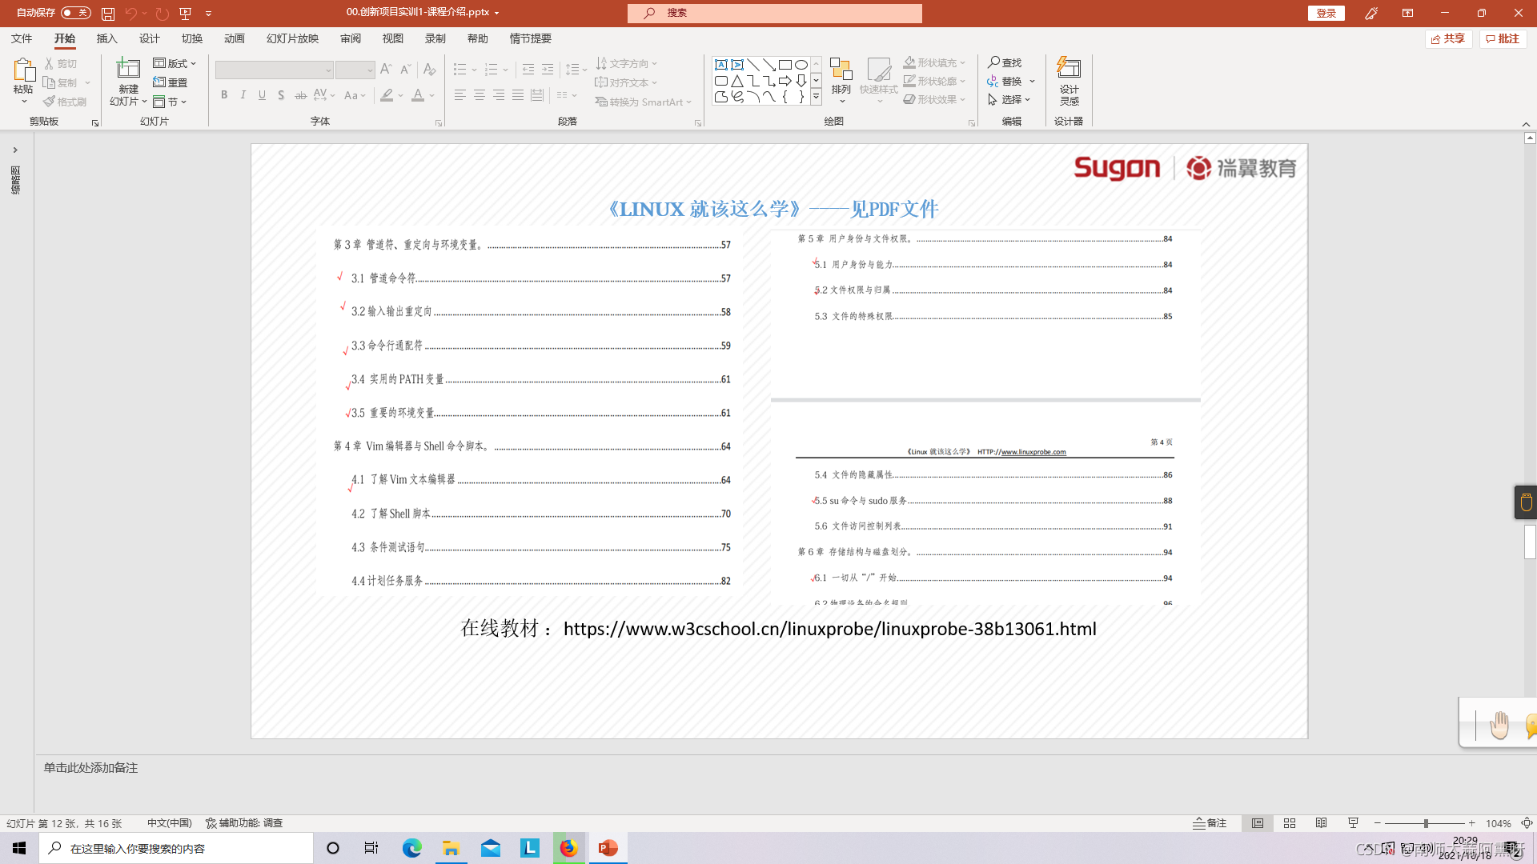Click the Strikethrough icon

300,95
